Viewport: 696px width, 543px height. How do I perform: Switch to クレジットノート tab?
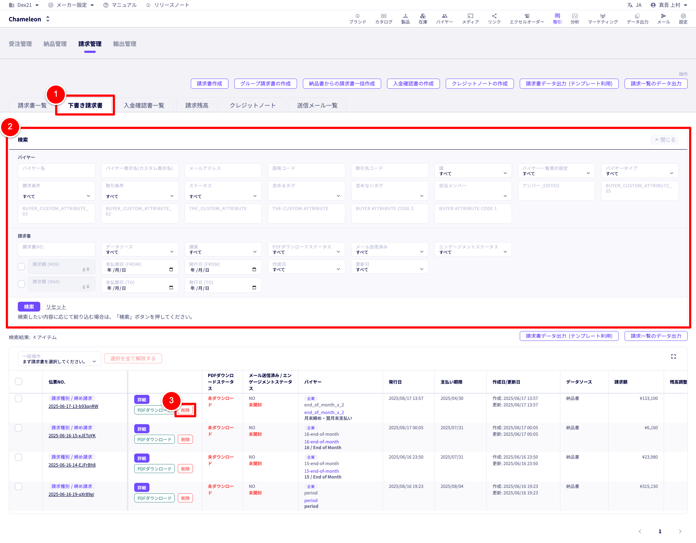pyautogui.click(x=253, y=105)
